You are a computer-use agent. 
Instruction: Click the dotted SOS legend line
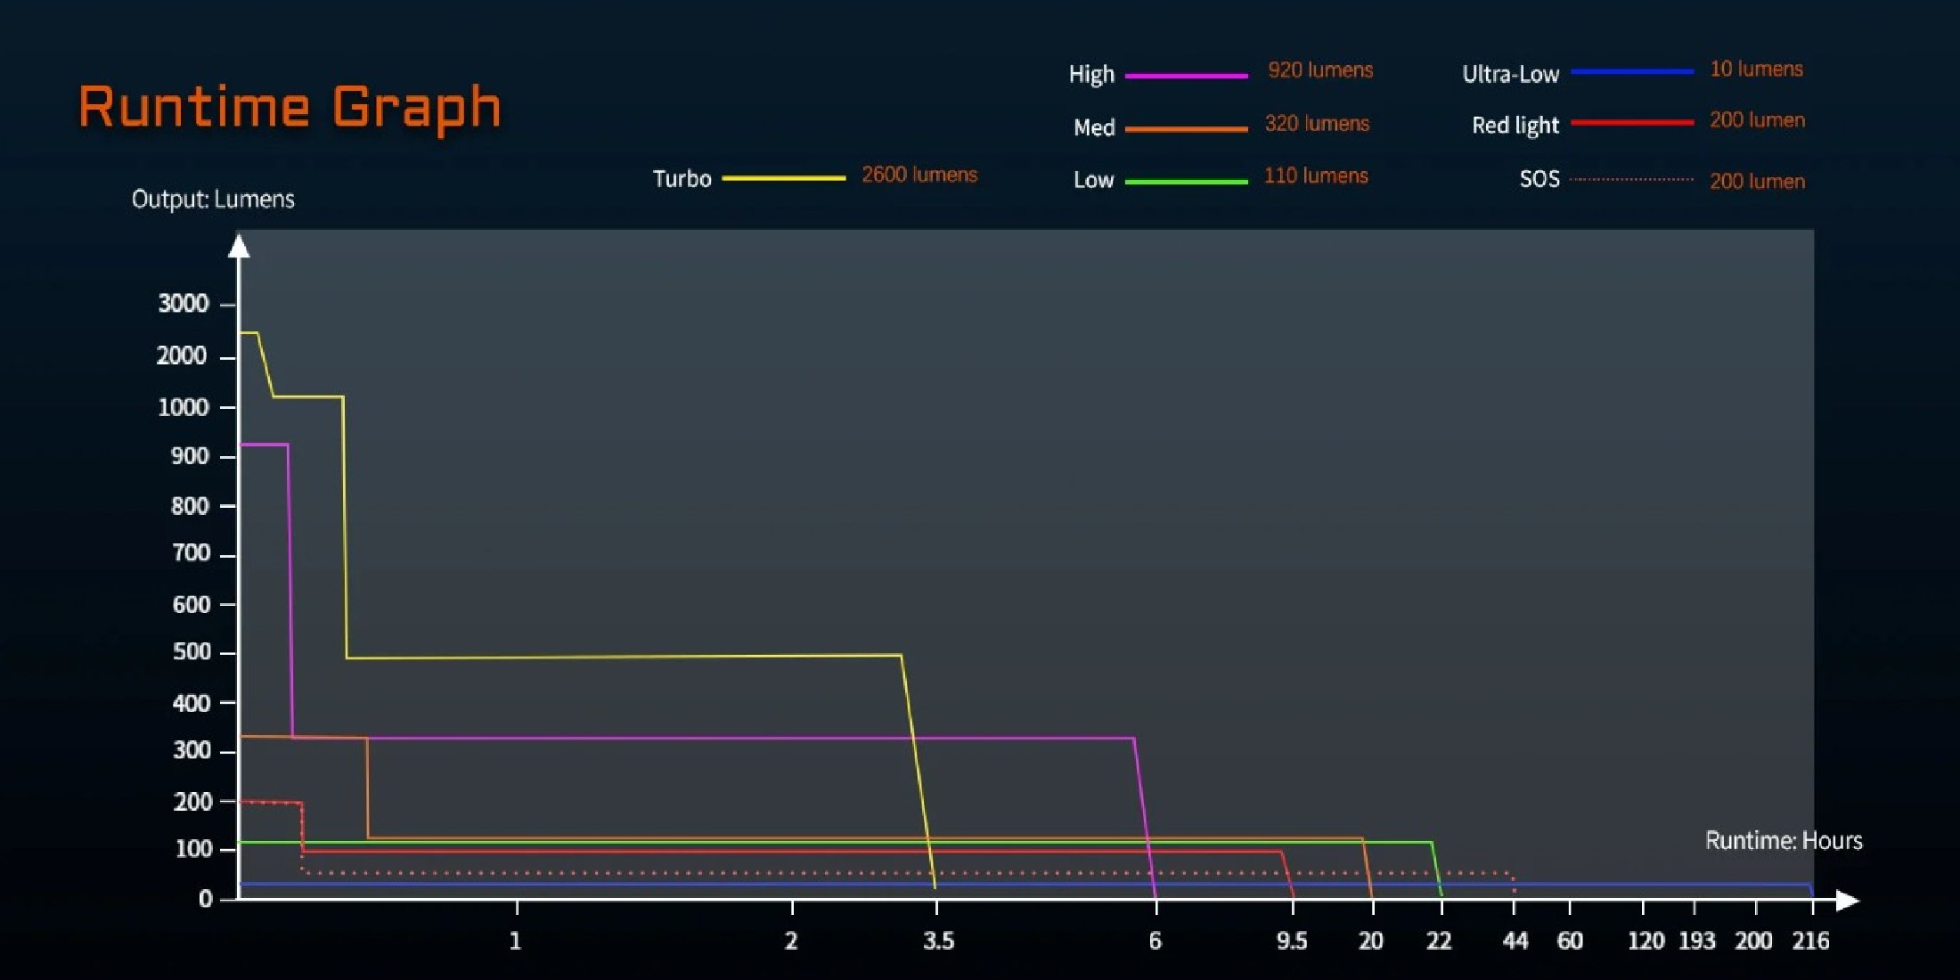click(x=1631, y=179)
